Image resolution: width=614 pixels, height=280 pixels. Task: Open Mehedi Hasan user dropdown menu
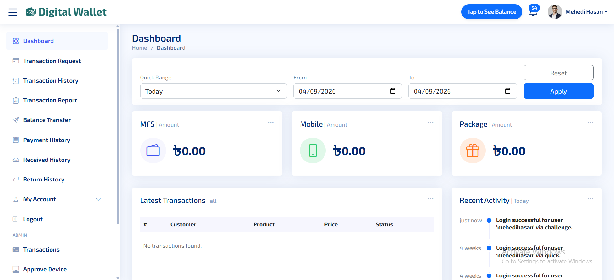pyautogui.click(x=586, y=12)
